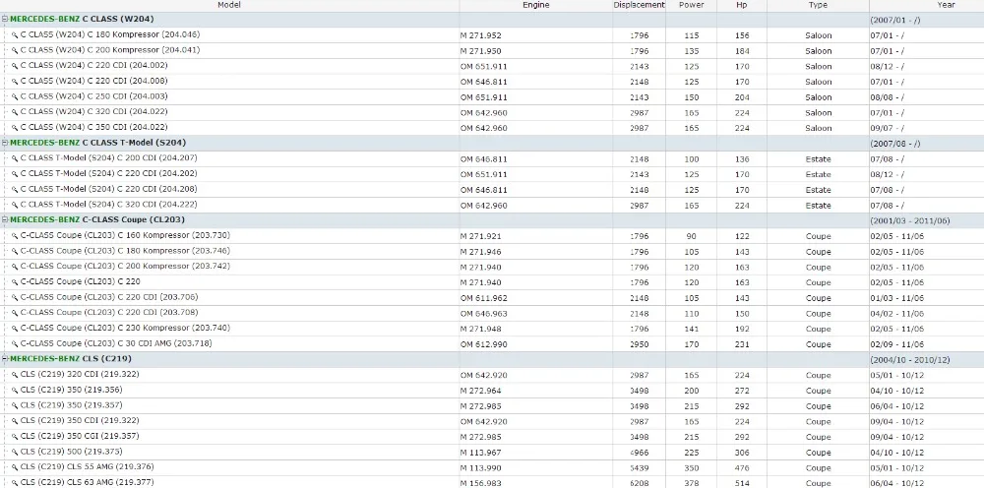Click engine code M 113.967

pyautogui.click(x=481, y=453)
